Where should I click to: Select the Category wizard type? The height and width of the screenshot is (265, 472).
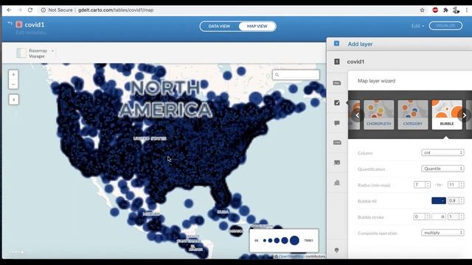[413, 115]
